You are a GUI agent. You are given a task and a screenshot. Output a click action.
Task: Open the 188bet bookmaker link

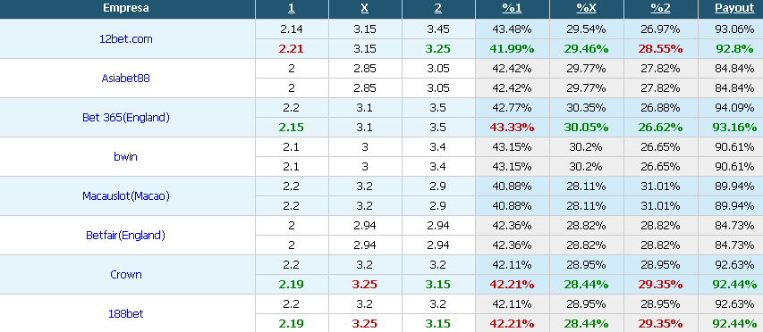coord(126,313)
